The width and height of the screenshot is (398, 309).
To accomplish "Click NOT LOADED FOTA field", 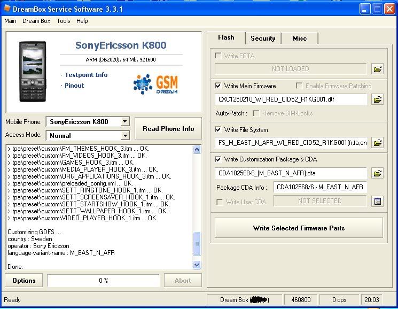I will [x=291, y=69].
